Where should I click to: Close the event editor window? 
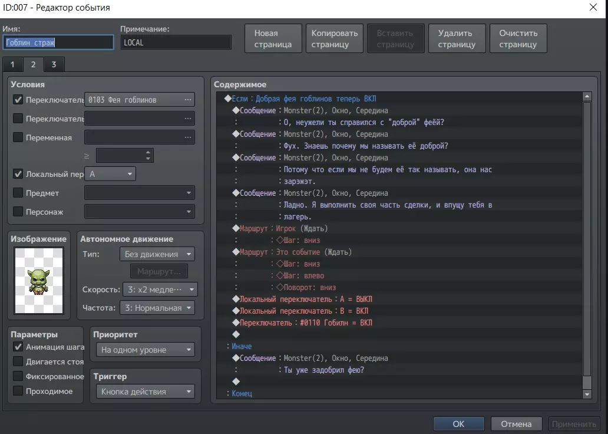[x=593, y=8]
